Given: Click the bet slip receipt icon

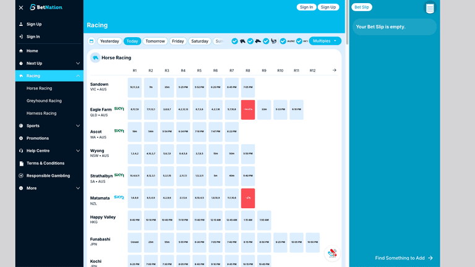Looking at the screenshot, I should [430, 8].
